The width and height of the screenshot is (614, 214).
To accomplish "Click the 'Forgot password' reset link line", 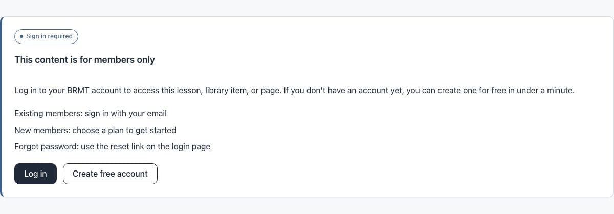I will (x=112, y=146).
